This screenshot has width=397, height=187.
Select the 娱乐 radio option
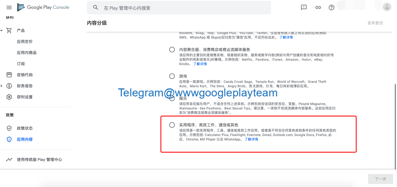click(x=172, y=98)
